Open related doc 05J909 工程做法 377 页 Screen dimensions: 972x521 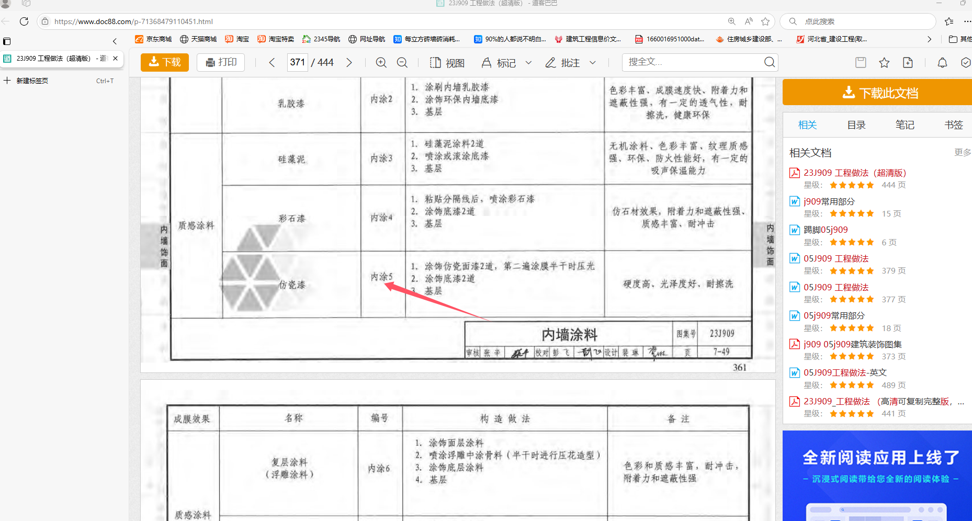point(836,287)
